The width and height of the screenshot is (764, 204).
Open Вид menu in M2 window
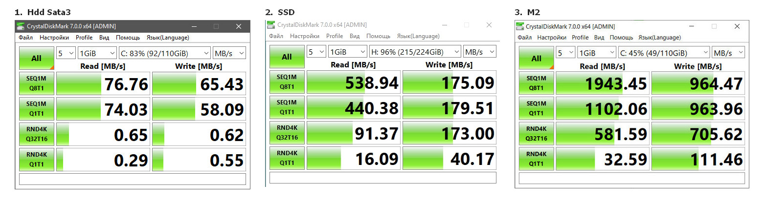tap(599, 38)
